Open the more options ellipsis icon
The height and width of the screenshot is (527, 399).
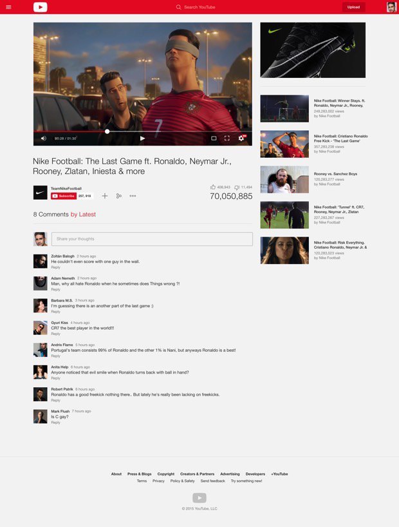[x=133, y=196]
